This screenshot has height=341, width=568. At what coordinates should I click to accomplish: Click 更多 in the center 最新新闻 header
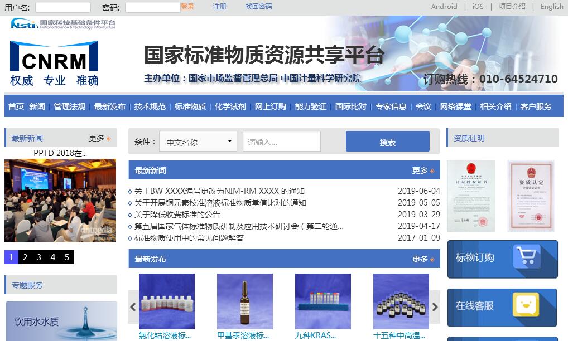tap(422, 170)
